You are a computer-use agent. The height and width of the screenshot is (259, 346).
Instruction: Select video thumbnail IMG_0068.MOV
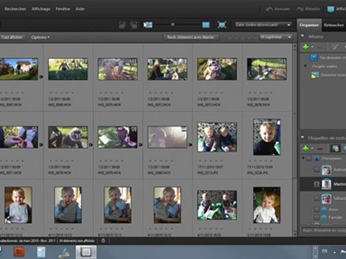click(x=68, y=69)
